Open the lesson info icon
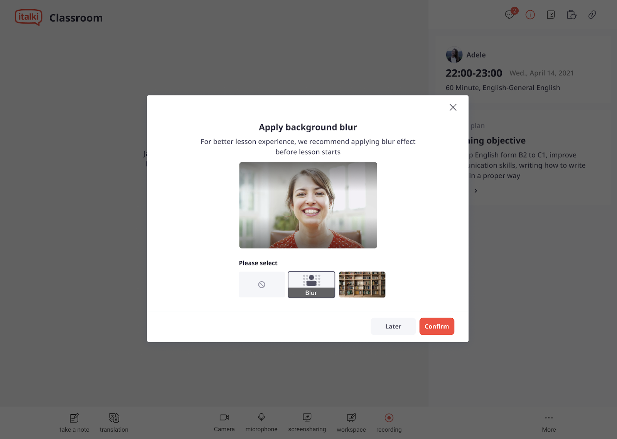 (530, 15)
